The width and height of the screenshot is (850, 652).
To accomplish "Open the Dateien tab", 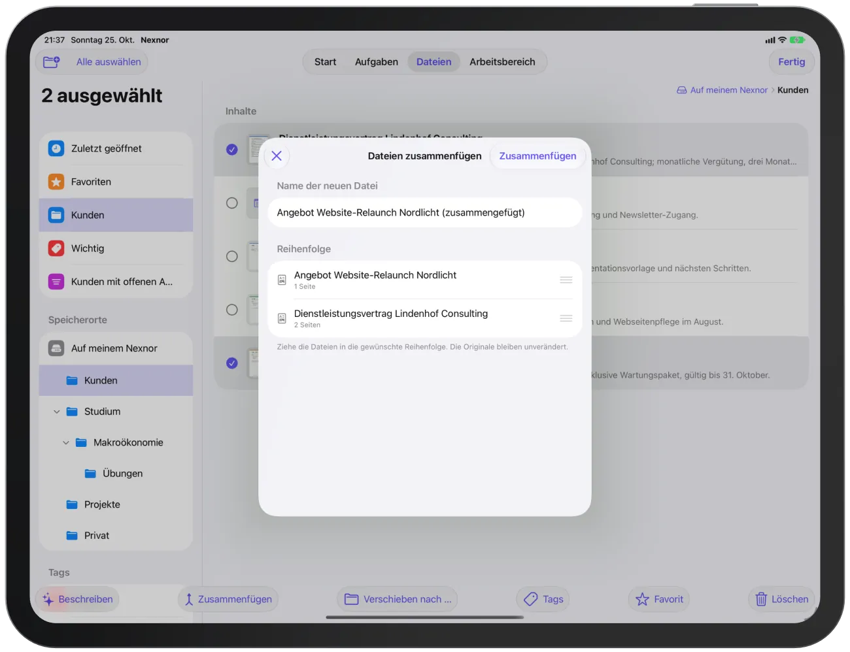I will [x=434, y=62].
